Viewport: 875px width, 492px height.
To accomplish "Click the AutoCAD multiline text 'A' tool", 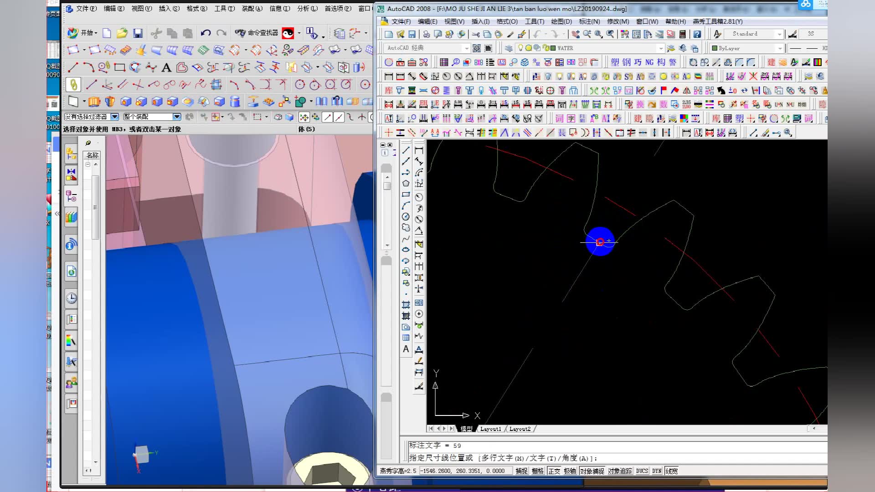I will [x=406, y=349].
